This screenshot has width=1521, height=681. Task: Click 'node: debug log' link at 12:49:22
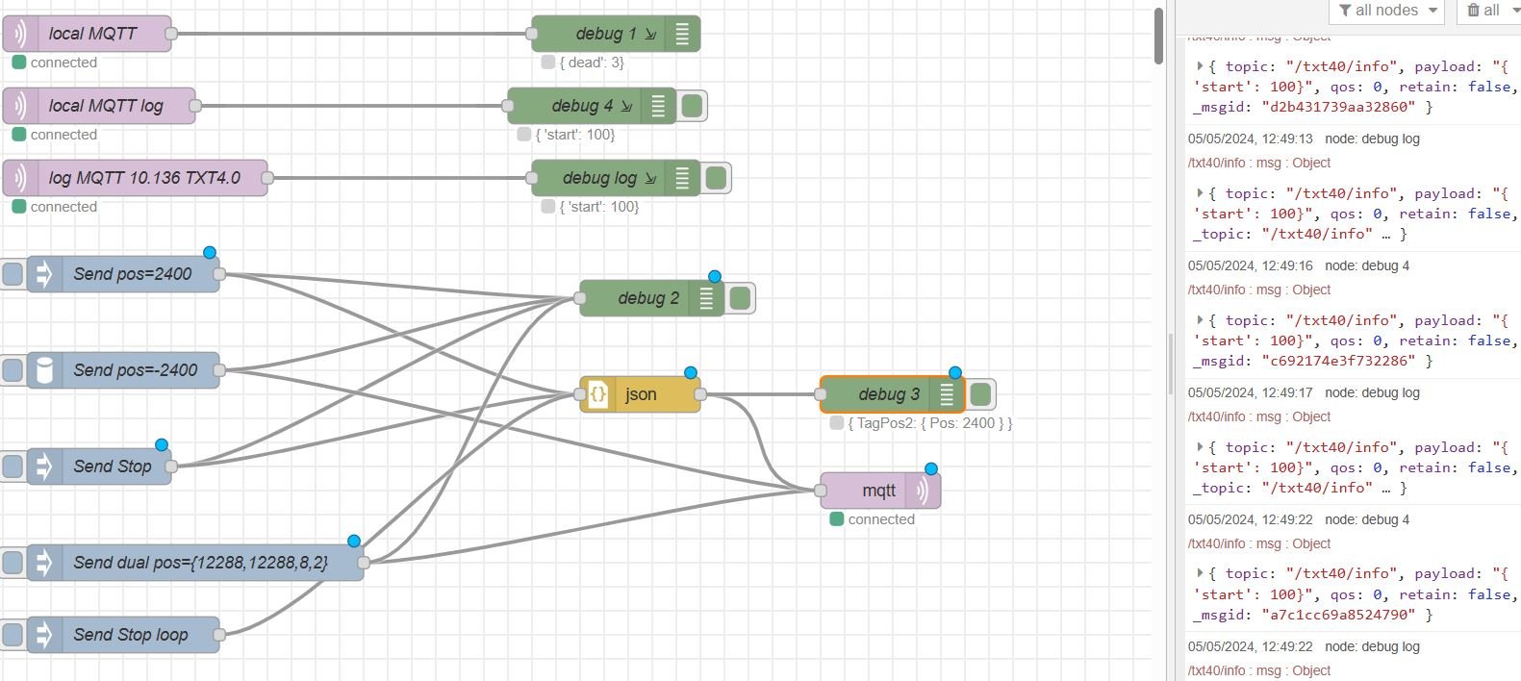coord(1372,646)
